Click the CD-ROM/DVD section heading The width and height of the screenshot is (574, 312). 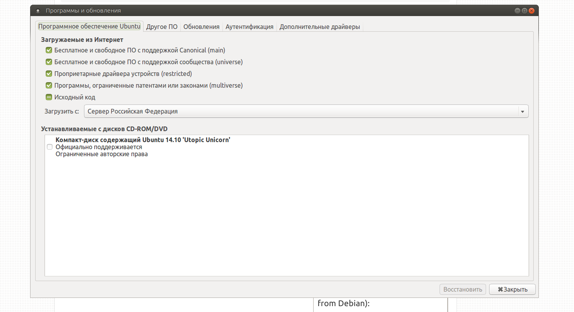point(104,128)
